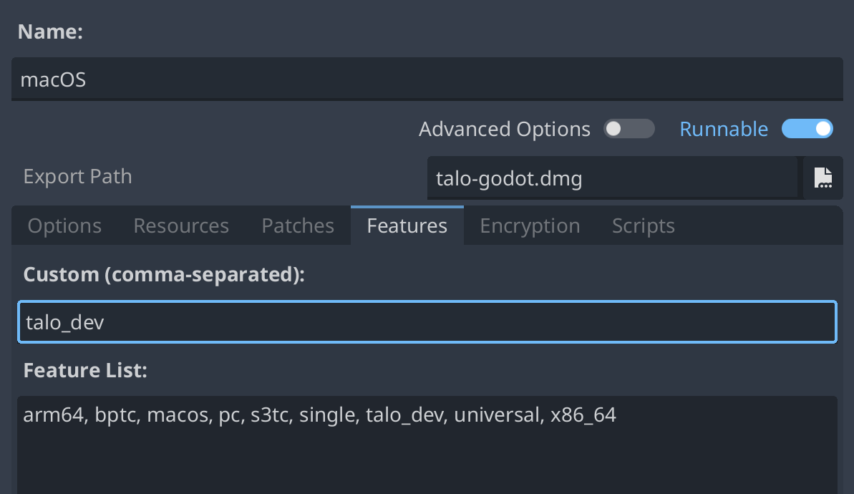Select the Features tab

[407, 226]
